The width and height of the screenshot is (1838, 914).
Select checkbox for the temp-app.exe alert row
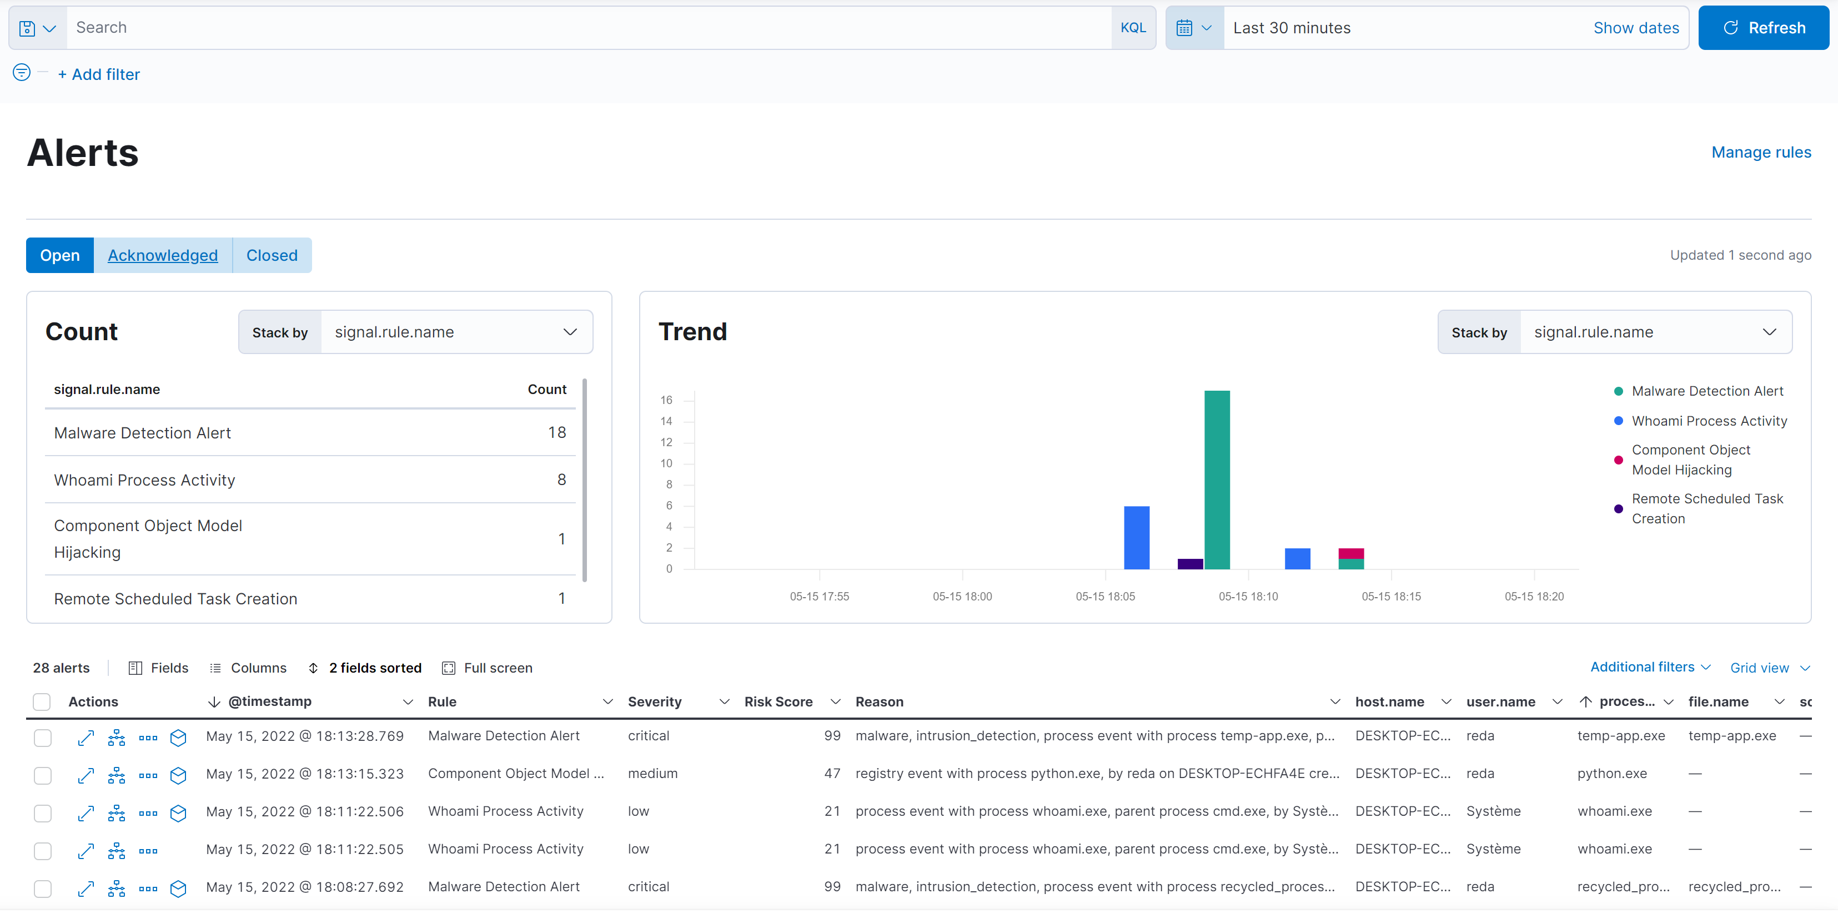(43, 738)
